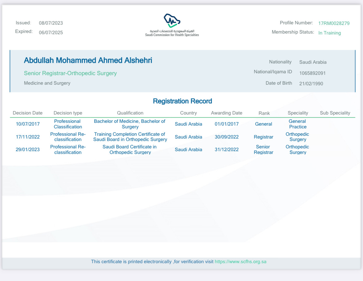Click the issued date 08/07/2023
363x281 pixels.
(51, 23)
